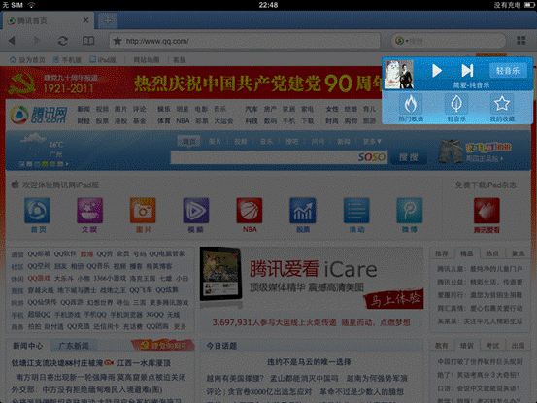
Task: Click the battery icon in status bar
Action: tap(529, 5)
